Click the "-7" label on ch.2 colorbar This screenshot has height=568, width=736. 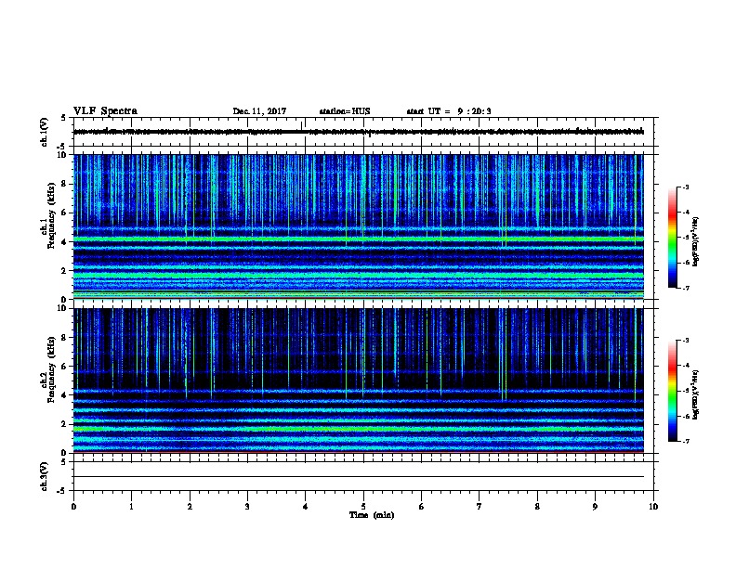click(x=685, y=442)
